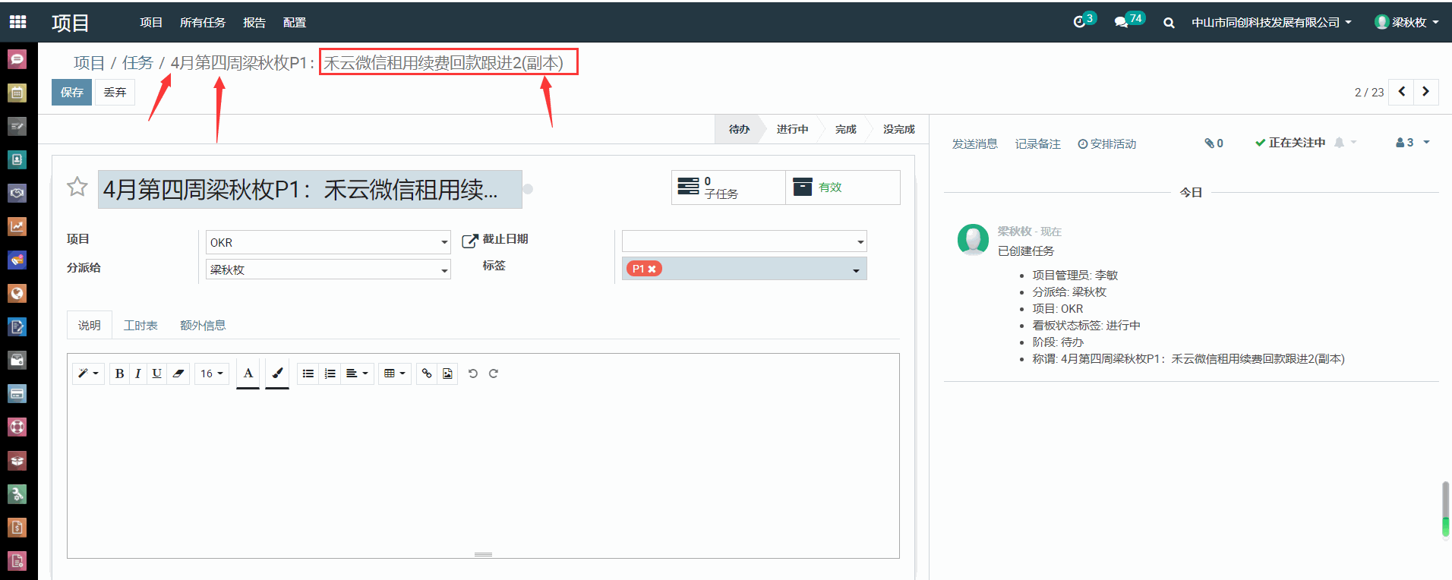Open the font color picker button
This screenshot has height=580, width=1452.
point(248,374)
